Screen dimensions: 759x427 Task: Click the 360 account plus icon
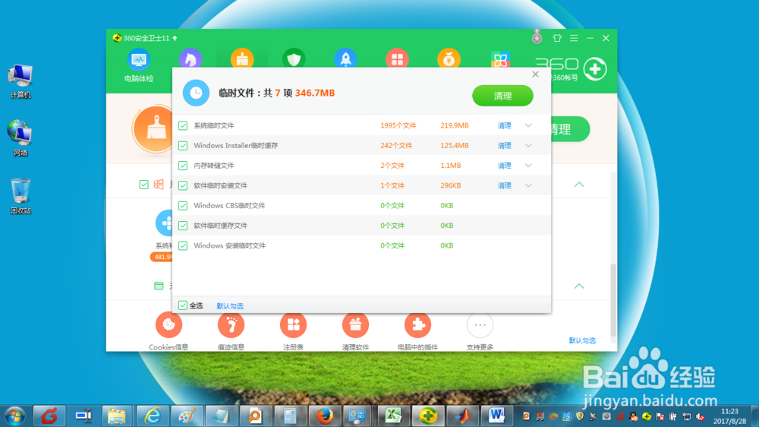click(595, 69)
